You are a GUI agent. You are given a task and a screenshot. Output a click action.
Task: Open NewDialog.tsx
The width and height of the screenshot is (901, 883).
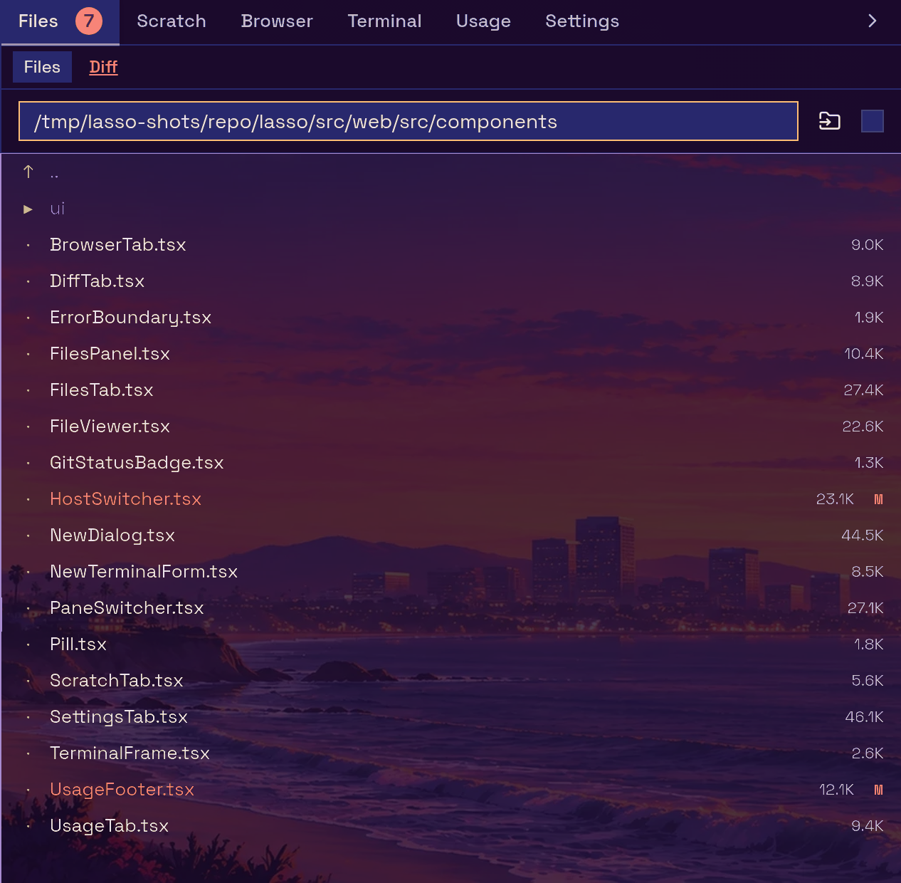tap(450, 535)
